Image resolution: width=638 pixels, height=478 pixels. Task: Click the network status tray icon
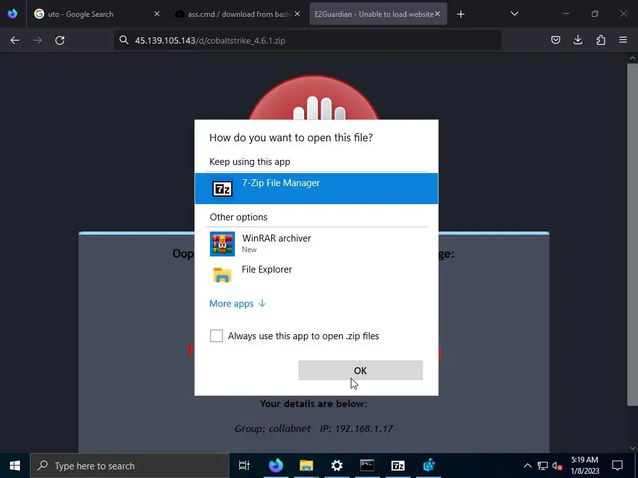click(543, 466)
